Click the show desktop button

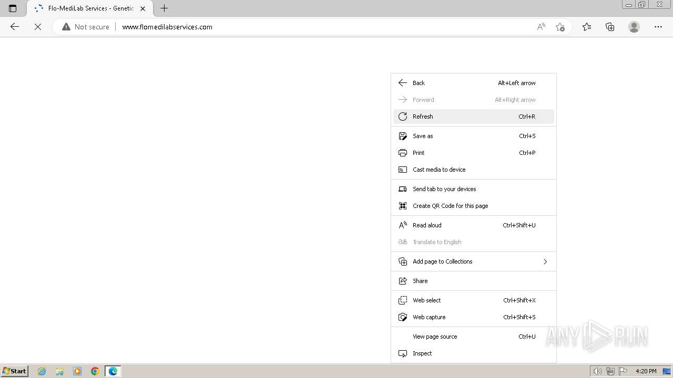point(667,371)
